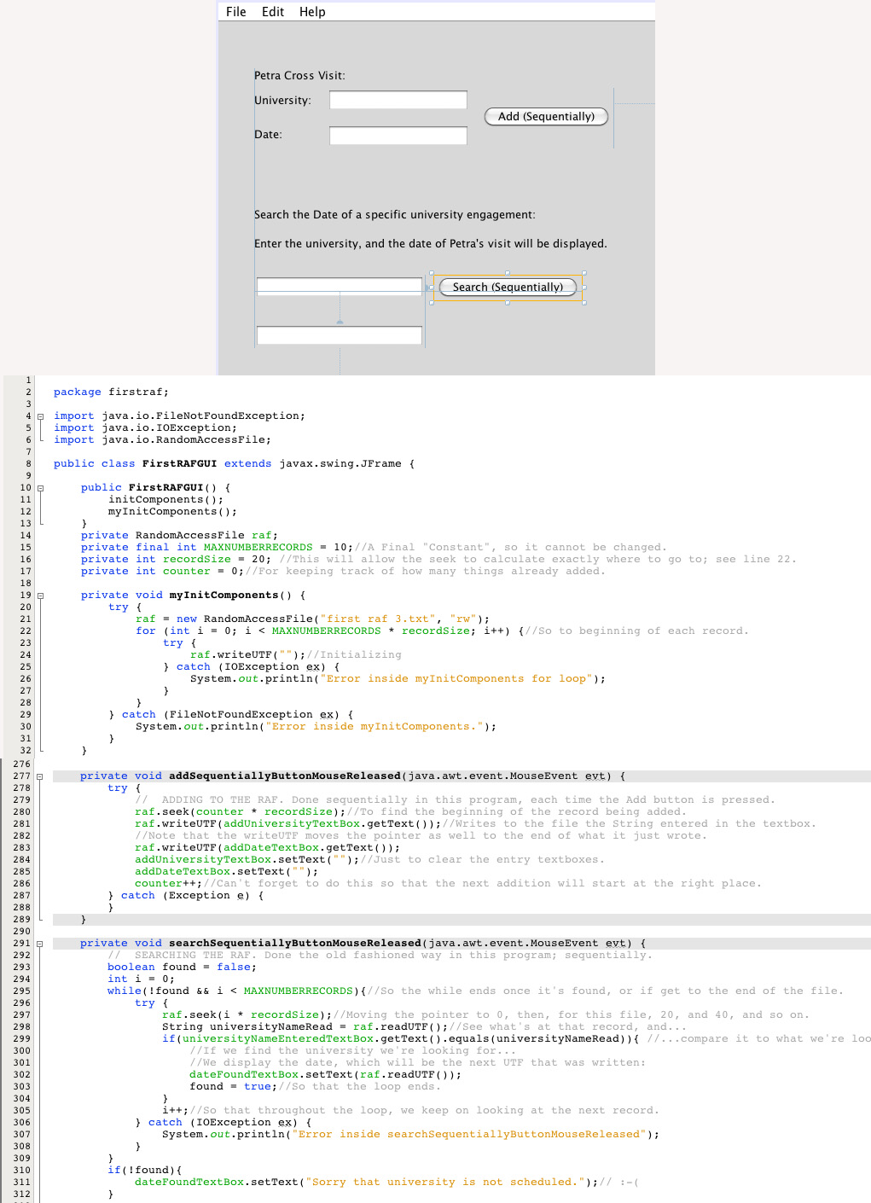Open the Edit menu
This screenshot has height=1203, width=871.
pyautogui.click(x=273, y=12)
